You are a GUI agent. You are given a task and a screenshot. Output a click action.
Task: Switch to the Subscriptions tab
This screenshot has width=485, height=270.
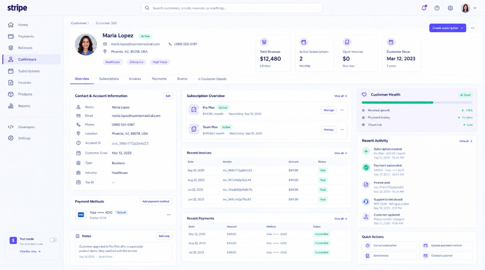coord(109,79)
